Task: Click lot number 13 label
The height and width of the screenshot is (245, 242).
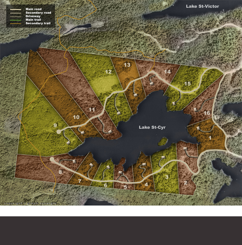Action: pos(127,65)
